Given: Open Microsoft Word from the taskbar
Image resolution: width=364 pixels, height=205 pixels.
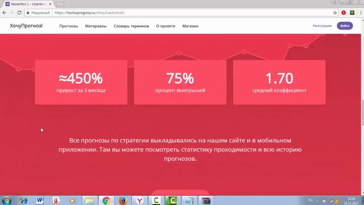Looking at the screenshot, I should click(x=40, y=200).
